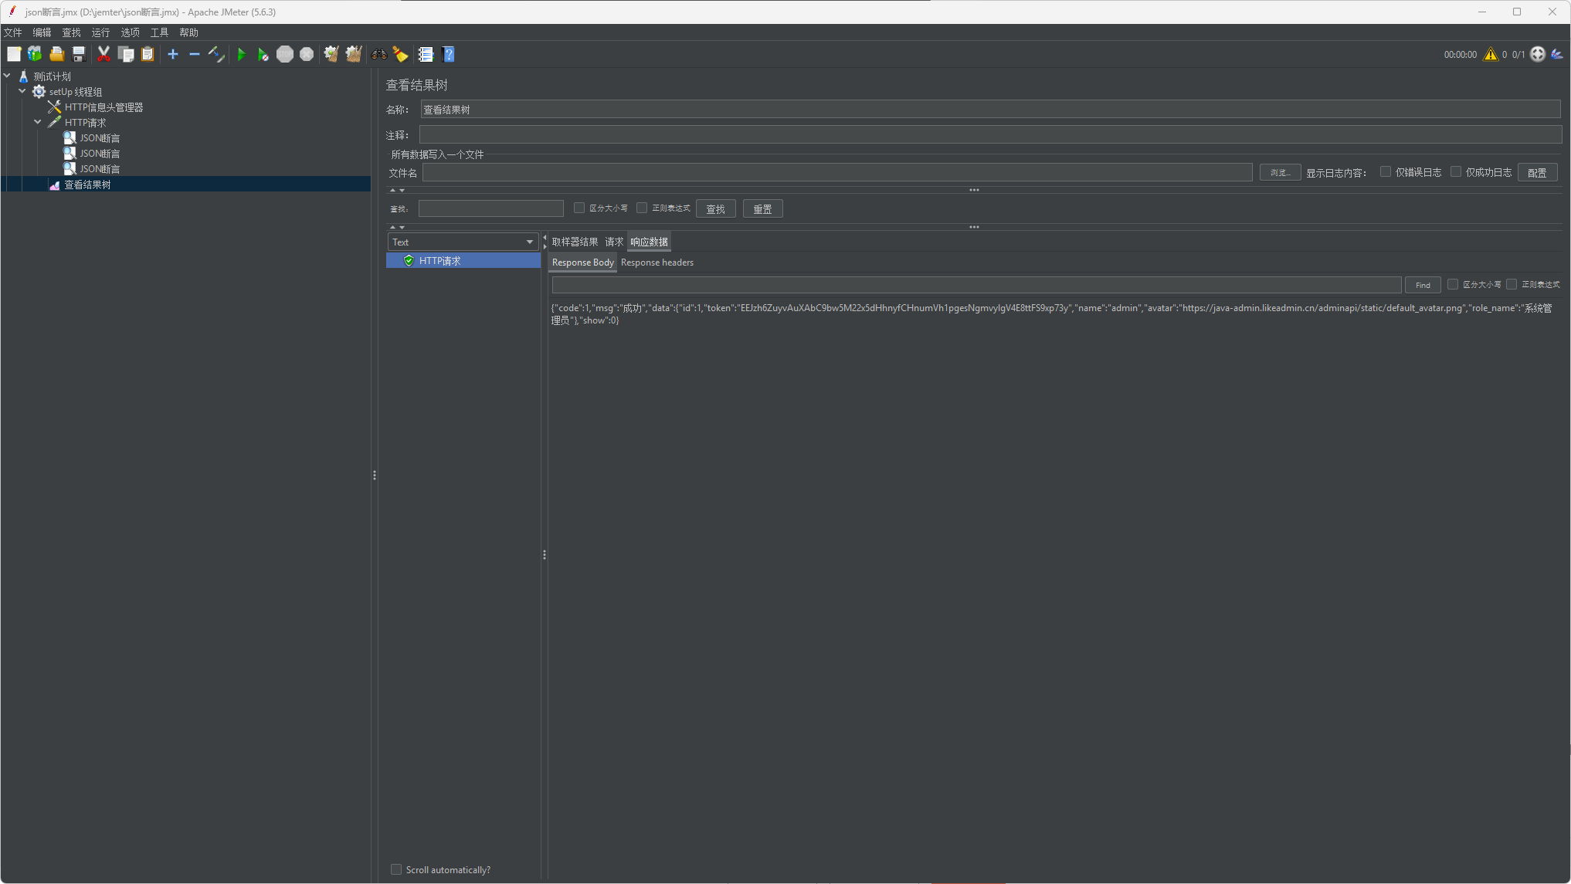Clear all results with double broom icon
This screenshot has width=1571, height=884.
coord(354,54)
